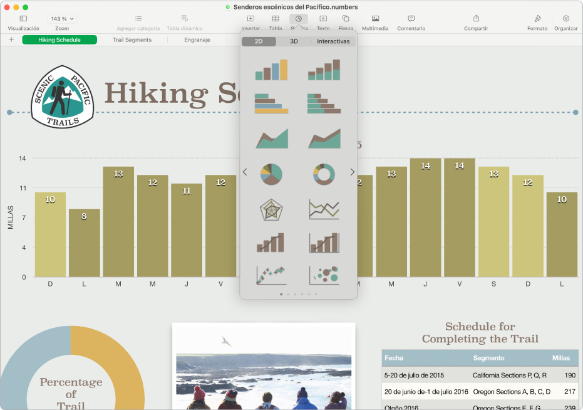Open the Visualización sidebar menu
This screenshot has height=410, width=583.
(23, 19)
